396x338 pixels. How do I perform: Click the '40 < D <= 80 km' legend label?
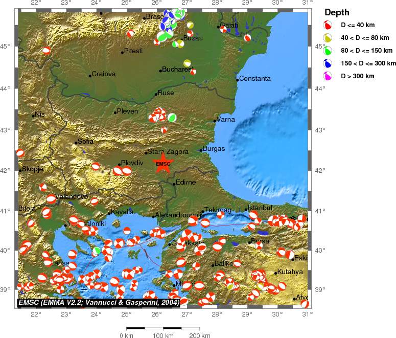[365, 38]
